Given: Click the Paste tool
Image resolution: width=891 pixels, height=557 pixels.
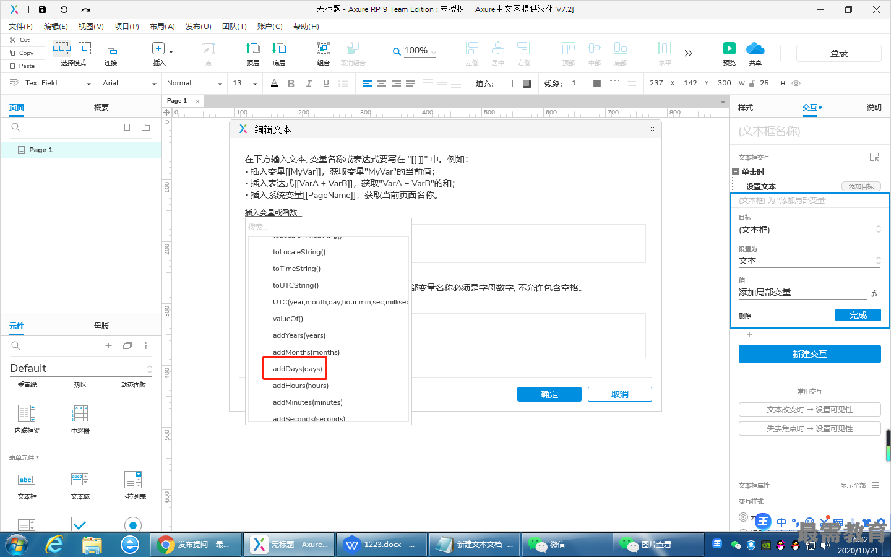Looking at the screenshot, I should (x=22, y=66).
